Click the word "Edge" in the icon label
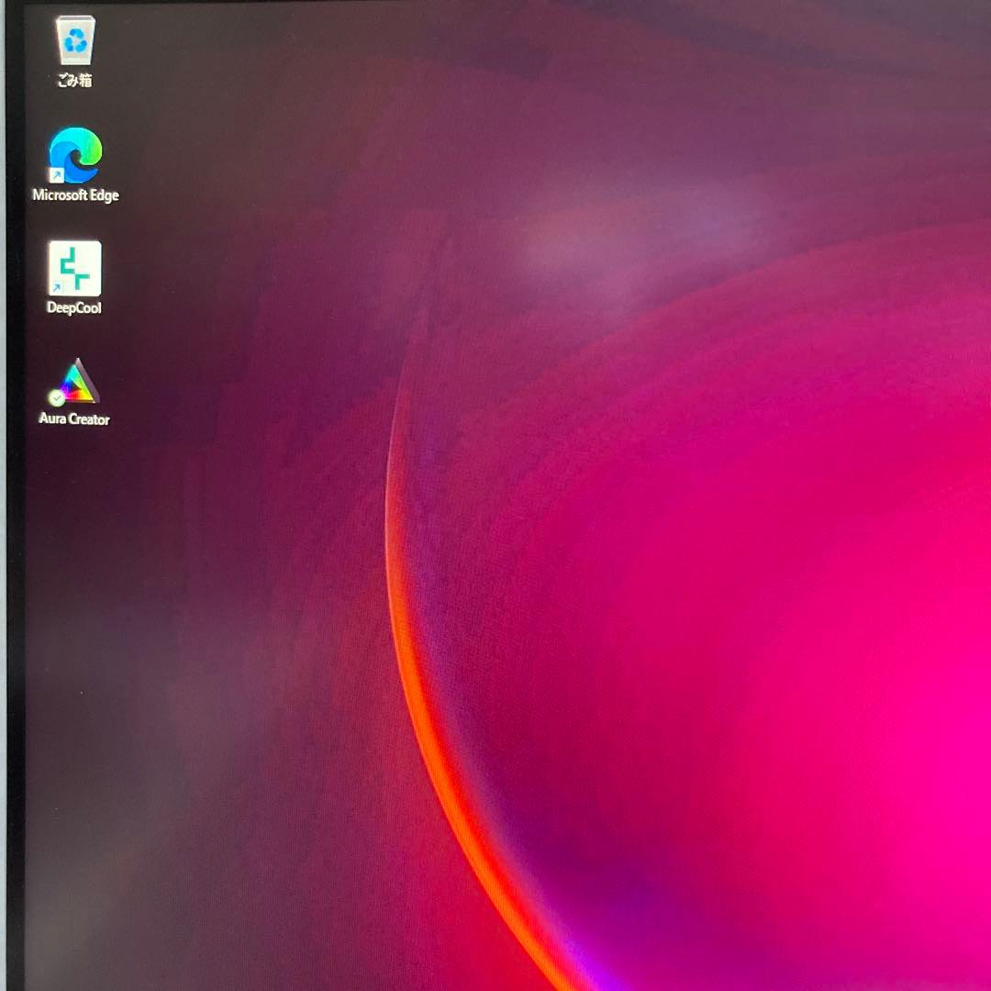991x991 pixels. point(104,195)
